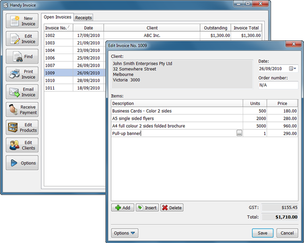The width and height of the screenshot is (304, 243).
Task: Expand the Options dropdown in Edit Invoice dialog
Action: pyautogui.click(x=125, y=233)
